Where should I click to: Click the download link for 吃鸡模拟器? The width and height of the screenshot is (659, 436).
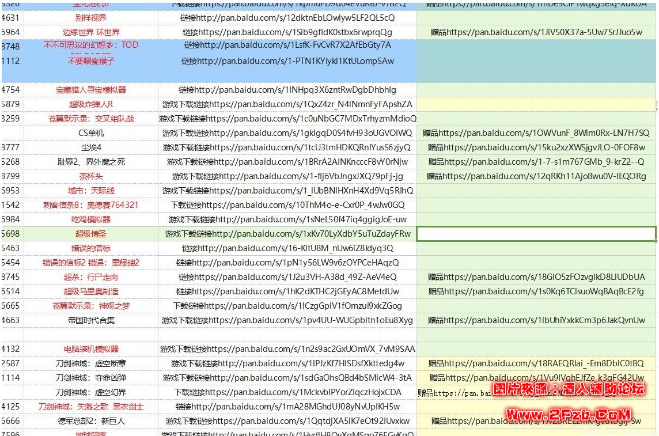pyautogui.click(x=287, y=219)
